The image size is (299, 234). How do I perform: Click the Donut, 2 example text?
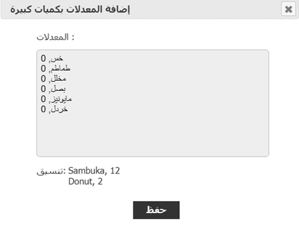coord(85,181)
